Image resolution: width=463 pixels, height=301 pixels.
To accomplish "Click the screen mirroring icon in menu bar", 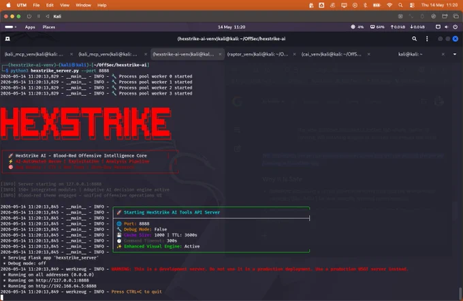I will tap(344, 5).
